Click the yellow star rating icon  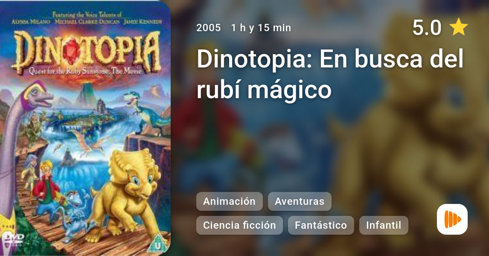[x=459, y=27]
